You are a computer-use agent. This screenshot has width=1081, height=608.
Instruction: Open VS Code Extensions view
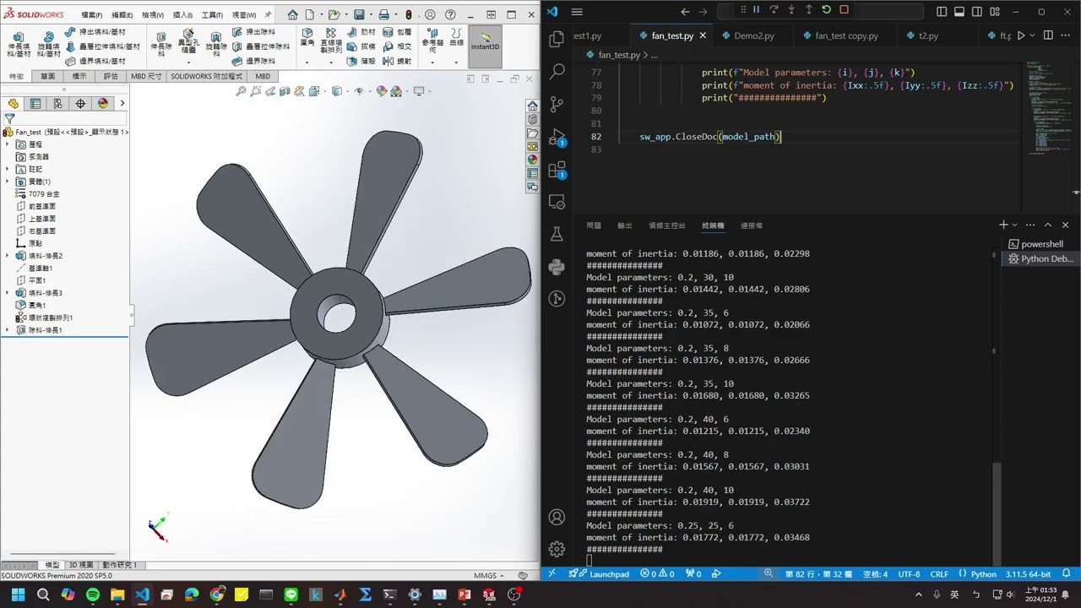tap(557, 170)
